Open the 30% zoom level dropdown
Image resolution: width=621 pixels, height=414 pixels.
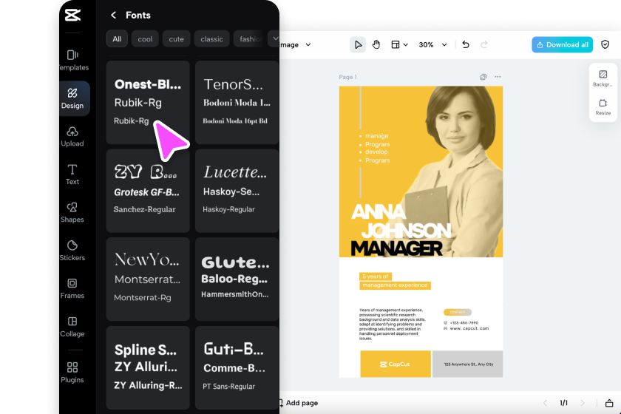tap(433, 45)
